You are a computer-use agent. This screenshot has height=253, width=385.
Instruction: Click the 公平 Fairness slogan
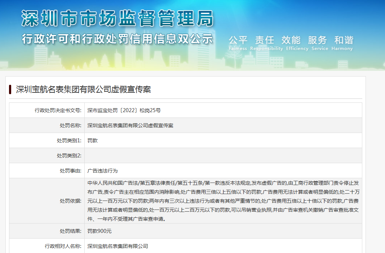point(238,43)
